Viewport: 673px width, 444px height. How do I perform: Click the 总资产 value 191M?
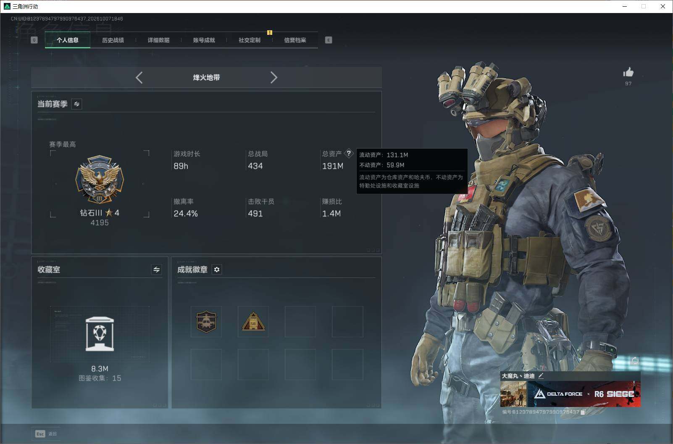pyautogui.click(x=333, y=166)
